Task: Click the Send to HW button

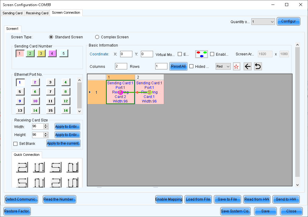Action: 286,199
